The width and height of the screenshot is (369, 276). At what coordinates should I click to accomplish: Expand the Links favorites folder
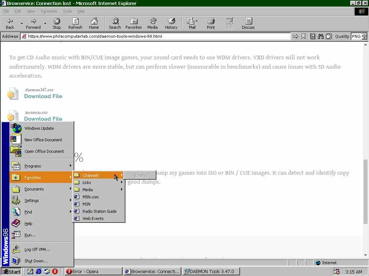(99, 182)
